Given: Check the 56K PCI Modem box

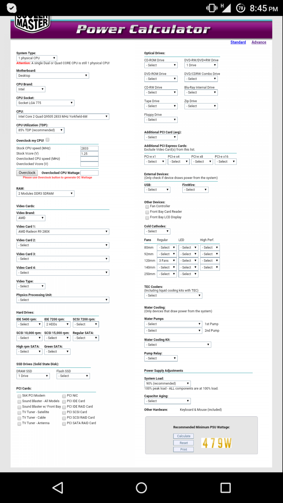Looking at the screenshot, I should coord(19,396).
